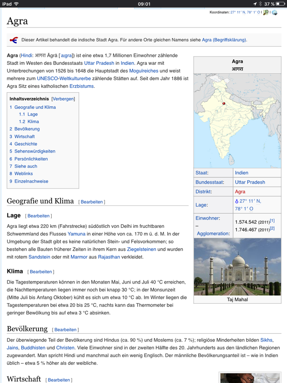Open the Lage label link in infobox

click(x=201, y=205)
